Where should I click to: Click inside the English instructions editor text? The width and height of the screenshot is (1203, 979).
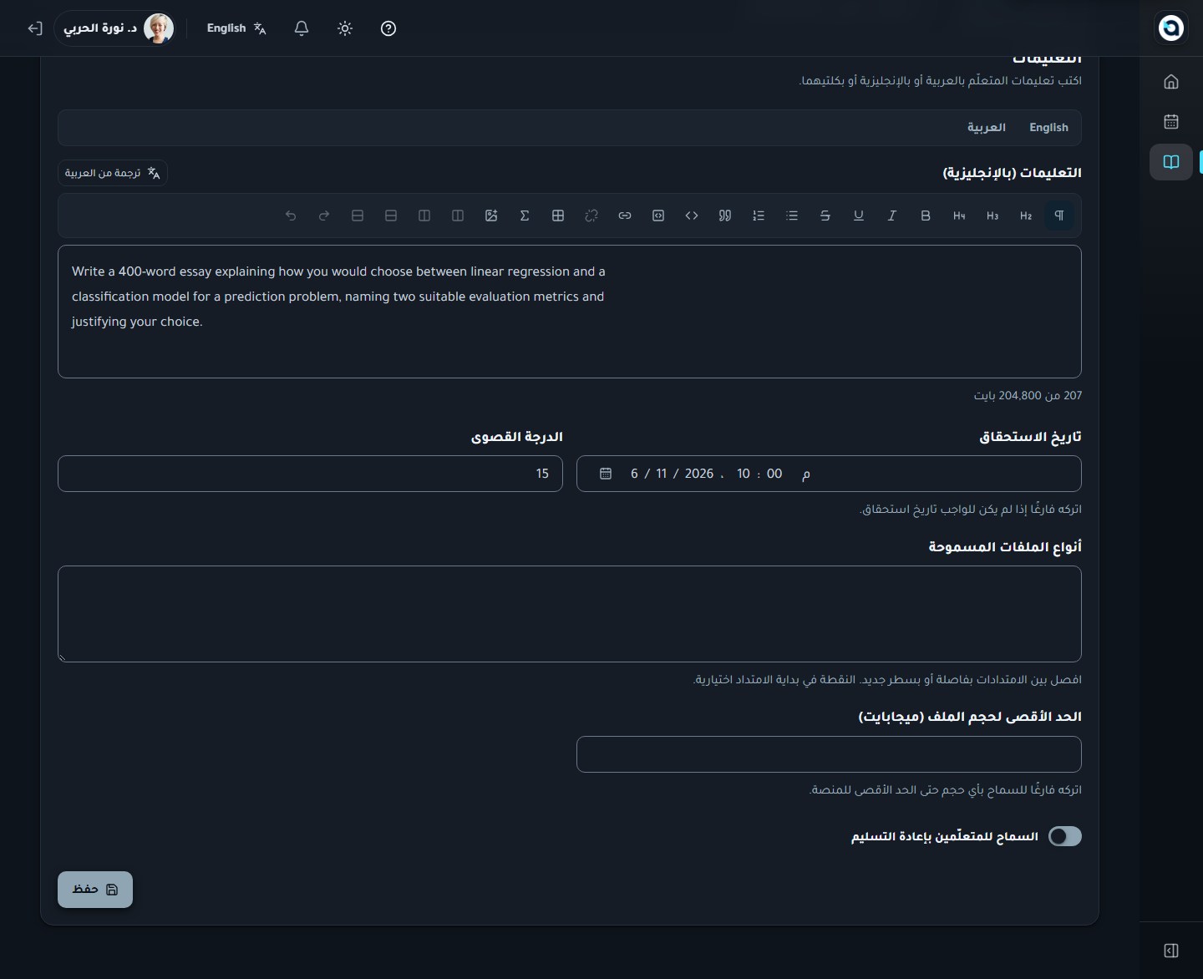pos(570,312)
